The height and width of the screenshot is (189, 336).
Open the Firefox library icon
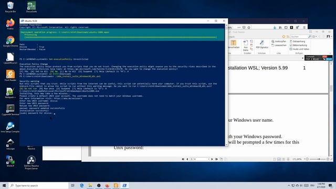[x=280, y=27]
